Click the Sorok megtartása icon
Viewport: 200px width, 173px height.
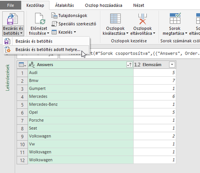point(175,18)
